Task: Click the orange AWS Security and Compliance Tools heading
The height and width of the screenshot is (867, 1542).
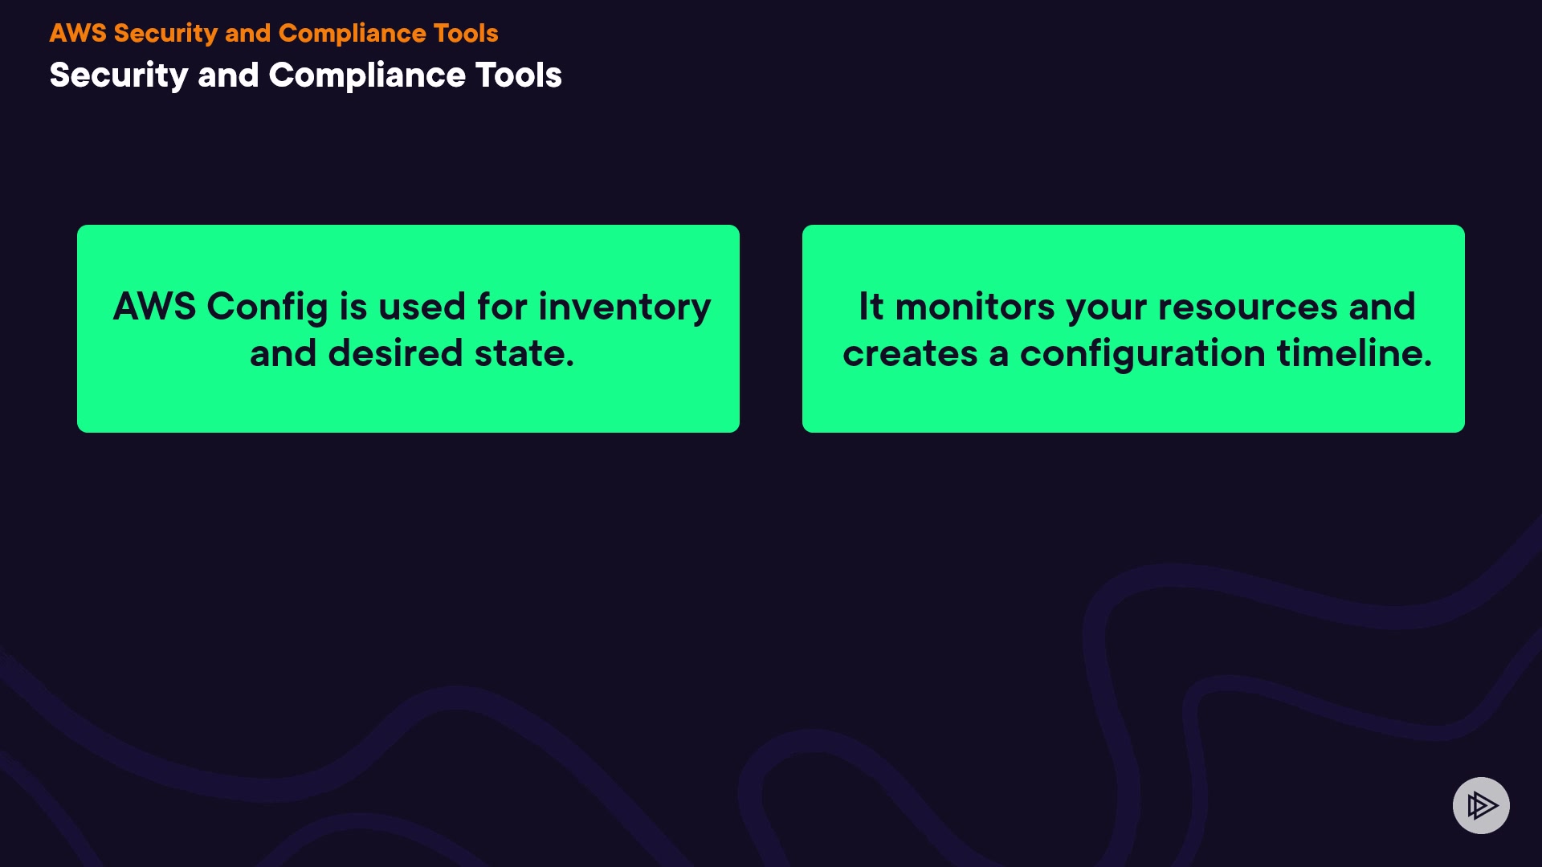Action: tap(273, 33)
